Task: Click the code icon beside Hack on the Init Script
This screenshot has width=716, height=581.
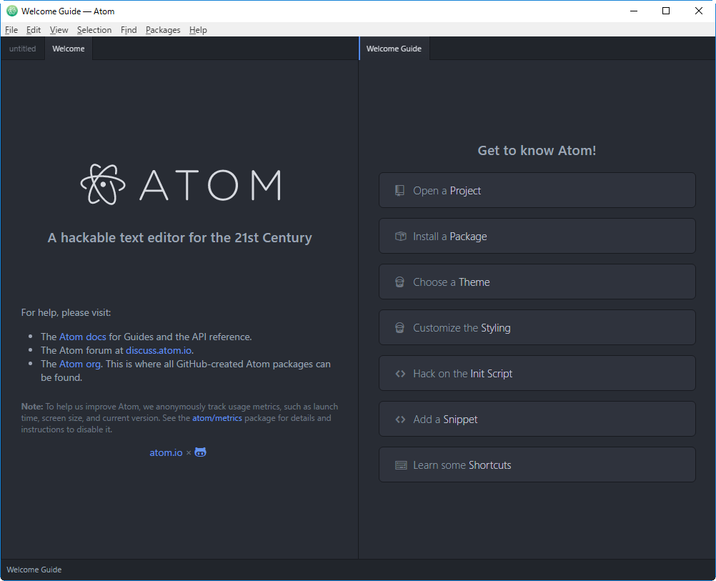Action: click(x=400, y=374)
